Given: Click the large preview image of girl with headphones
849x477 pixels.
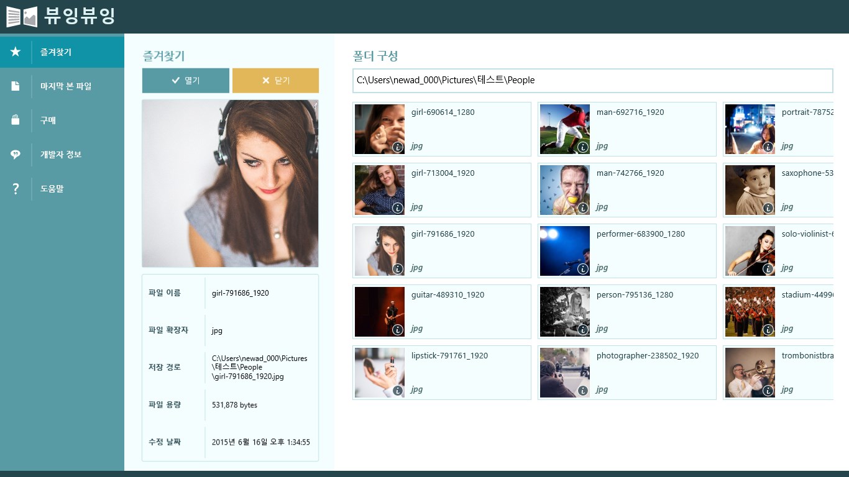Looking at the screenshot, I should click(x=230, y=183).
